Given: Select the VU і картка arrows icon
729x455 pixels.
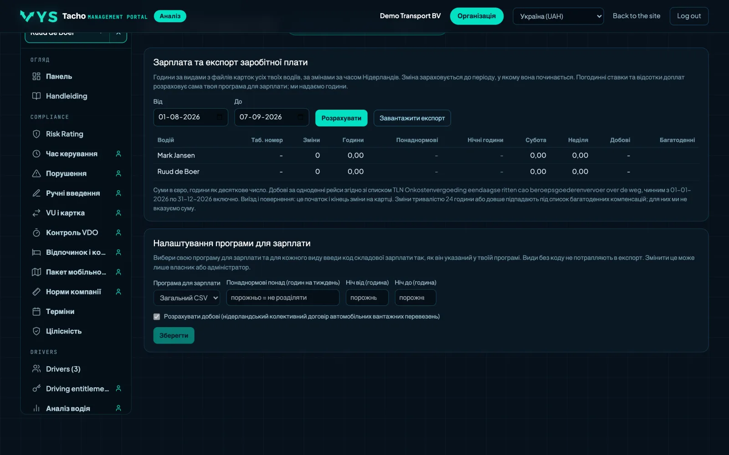Looking at the screenshot, I should coord(36,213).
